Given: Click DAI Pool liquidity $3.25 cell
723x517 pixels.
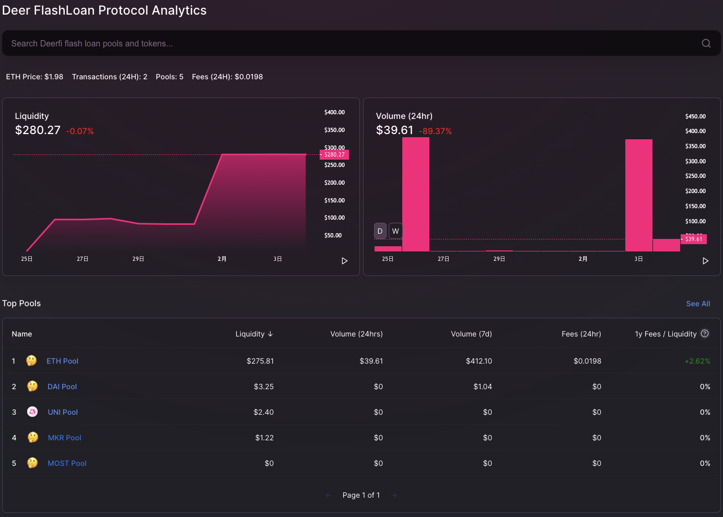Looking at the screenshot, I should point(264,387).
